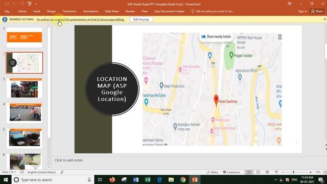Open the Slide Show tab

click(112, 11)
